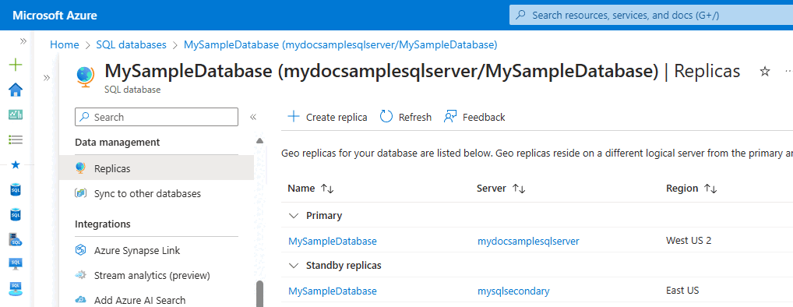Click the blue Favorites star in sidebar

tap(16, 165)
